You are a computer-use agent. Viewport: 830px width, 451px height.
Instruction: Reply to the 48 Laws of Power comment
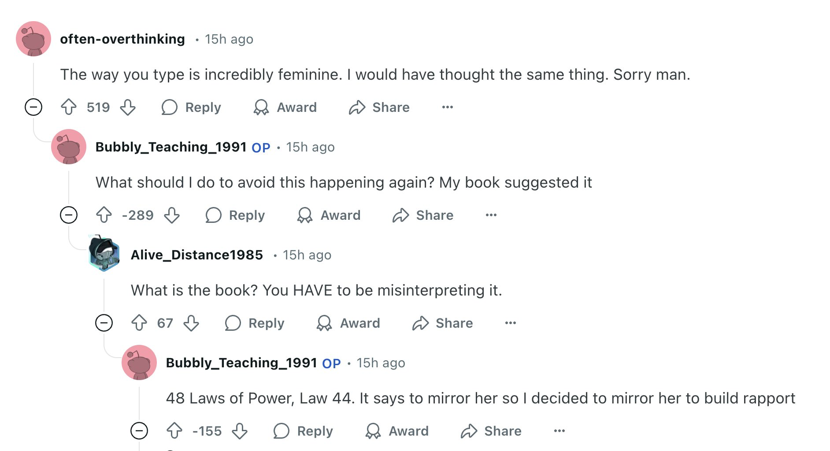click(x=303, y=431)
